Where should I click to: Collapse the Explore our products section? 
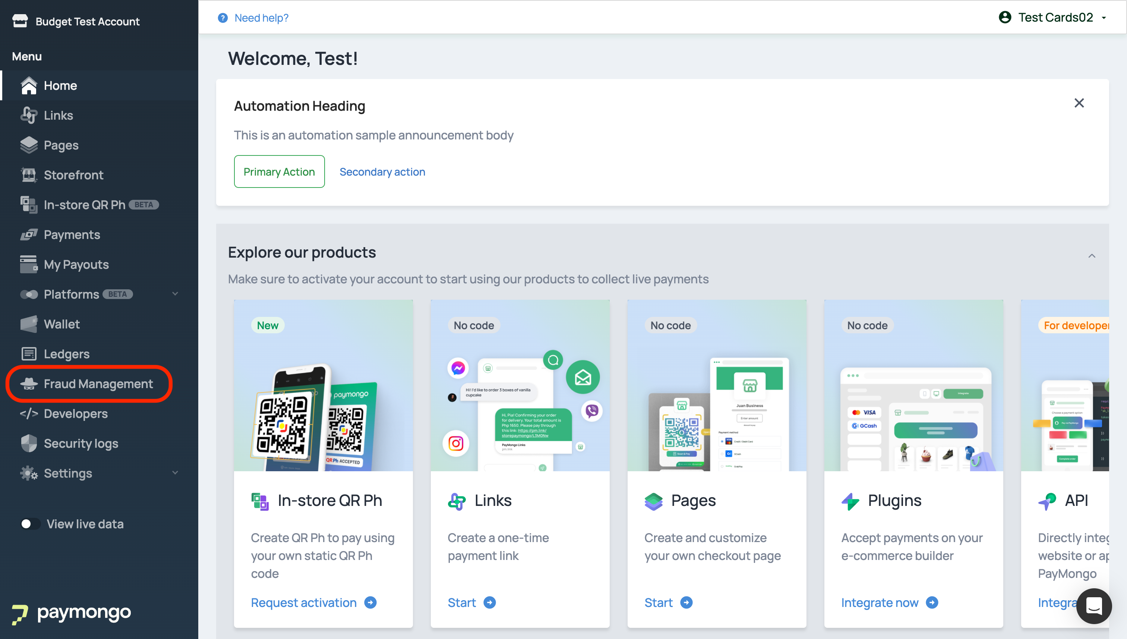pyautogui.click(x=1092, y=256)
